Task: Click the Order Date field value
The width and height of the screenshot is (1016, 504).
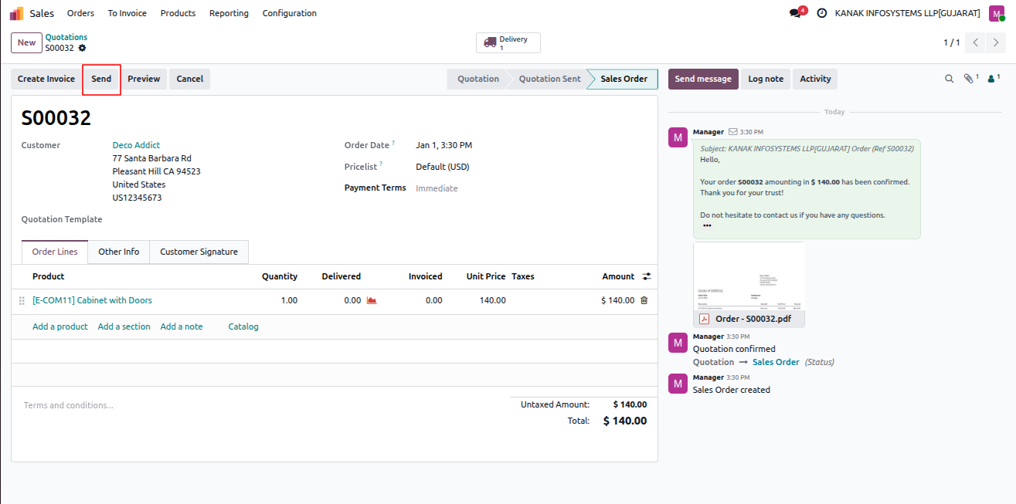Action: (443, 145)
